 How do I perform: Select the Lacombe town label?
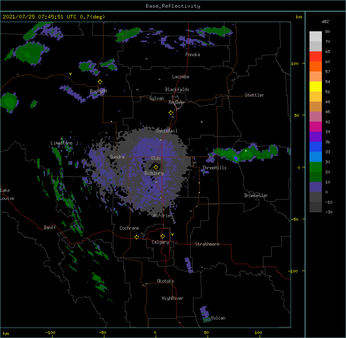click(x=181, y=77)
